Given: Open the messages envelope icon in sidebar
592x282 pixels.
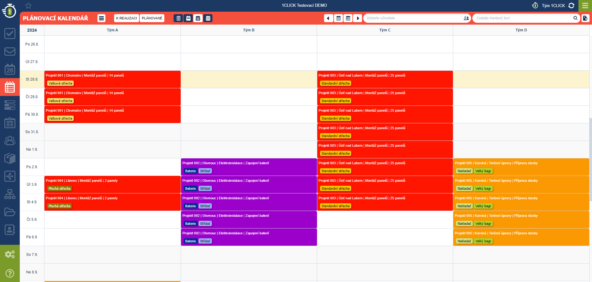Looking at the screenshot, I should [10, 51].
